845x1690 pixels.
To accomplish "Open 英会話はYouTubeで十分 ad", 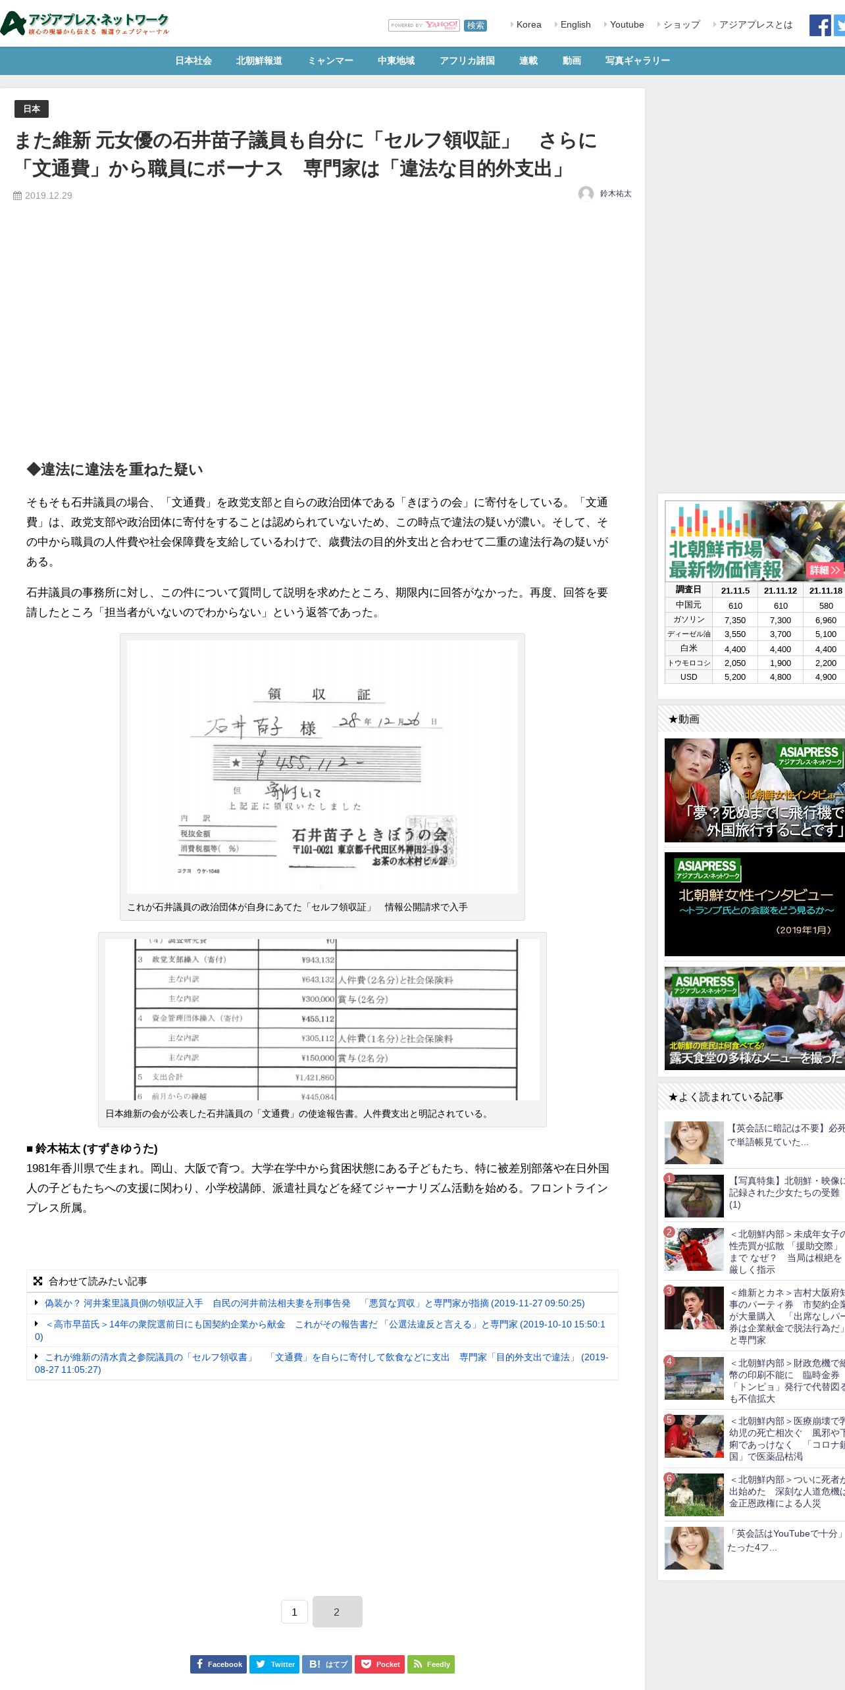I will pyautogui.click(x=786, y=1541).
